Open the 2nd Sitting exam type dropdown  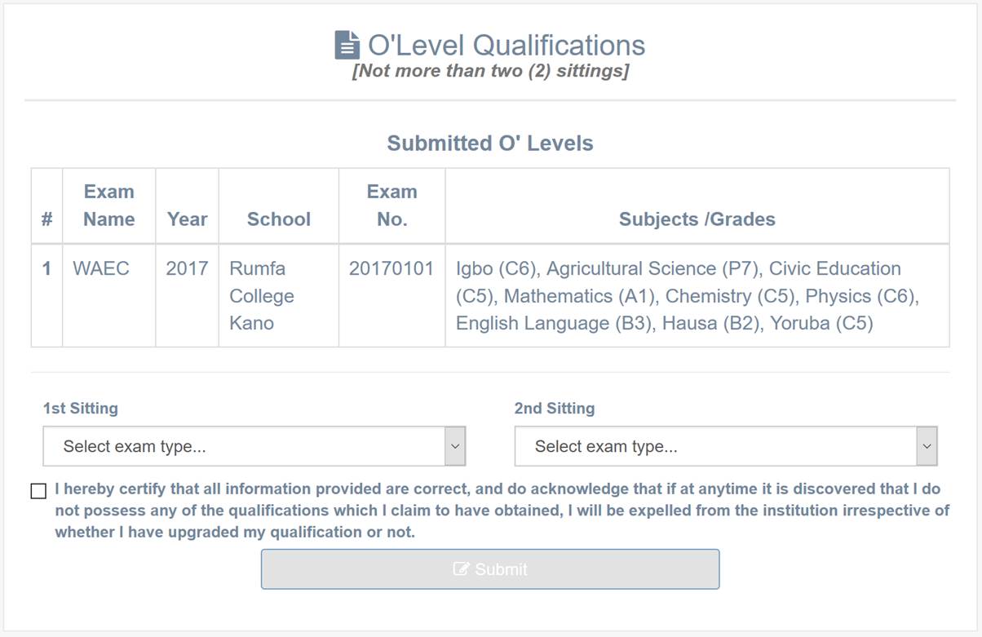pyautogui.click(x=725, y=447)
